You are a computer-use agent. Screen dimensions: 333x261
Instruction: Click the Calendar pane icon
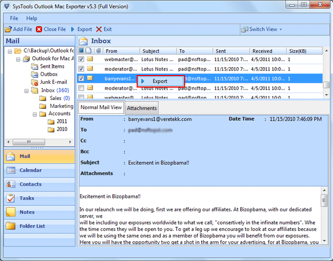pos(10,170)
